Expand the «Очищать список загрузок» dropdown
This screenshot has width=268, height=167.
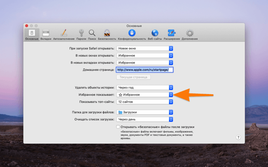coord(145,120)
